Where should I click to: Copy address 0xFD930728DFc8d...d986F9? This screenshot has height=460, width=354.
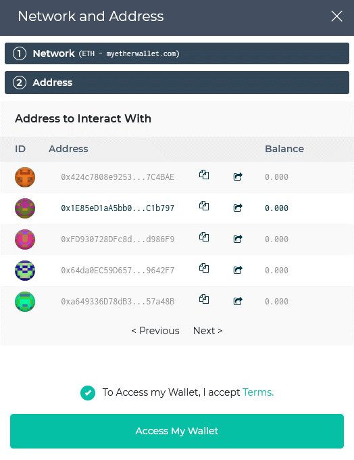tap(204, 237)
